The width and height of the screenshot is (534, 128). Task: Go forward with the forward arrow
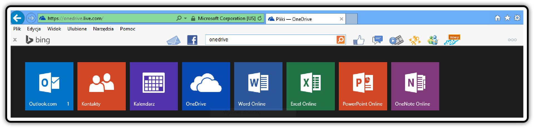pyautogui.click(x=31, y=18)
